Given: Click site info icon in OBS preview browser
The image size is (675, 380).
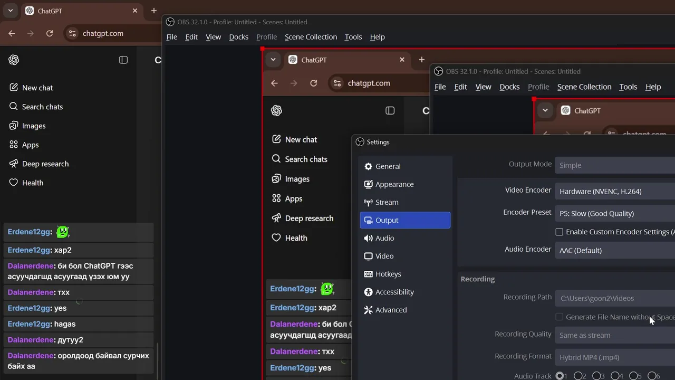Looking at the screenshot, I should [337, 83].
